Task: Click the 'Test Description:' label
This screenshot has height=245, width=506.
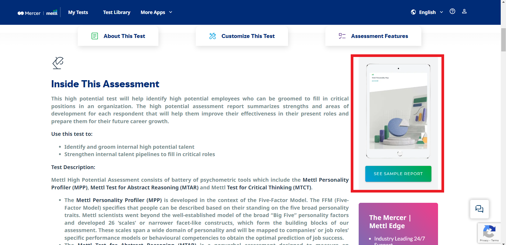Action: point(73,167)
